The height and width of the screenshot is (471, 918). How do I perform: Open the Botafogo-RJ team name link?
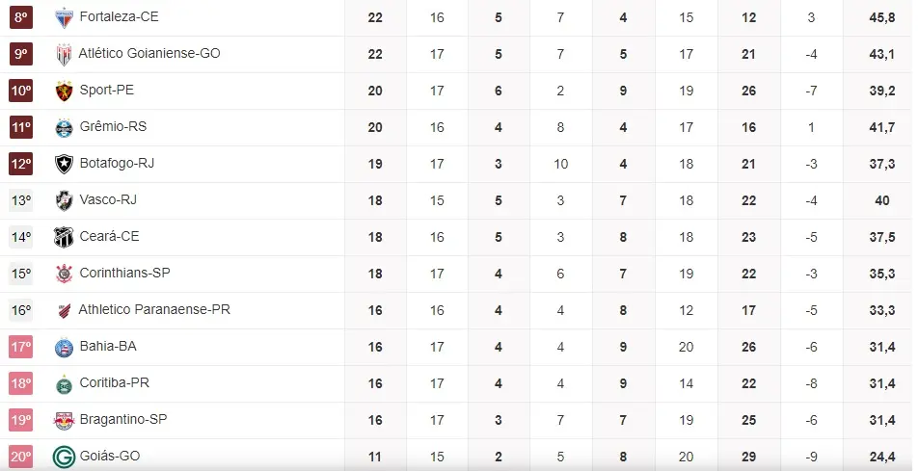pyautogui.click(x=117, y=164)
